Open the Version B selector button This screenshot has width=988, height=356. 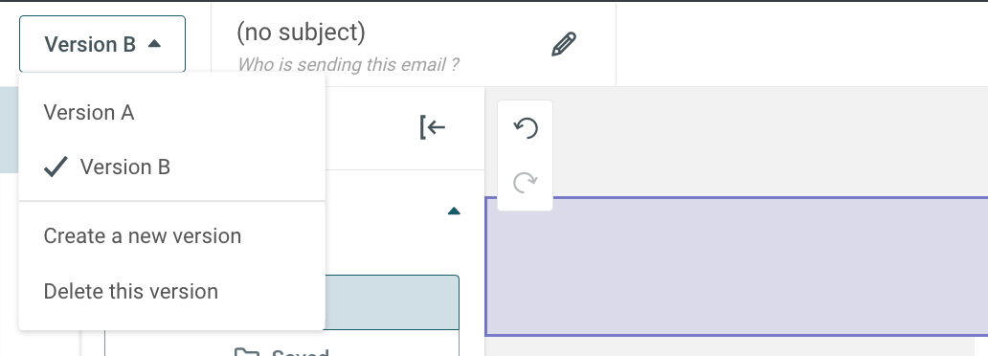pos(102,44)
